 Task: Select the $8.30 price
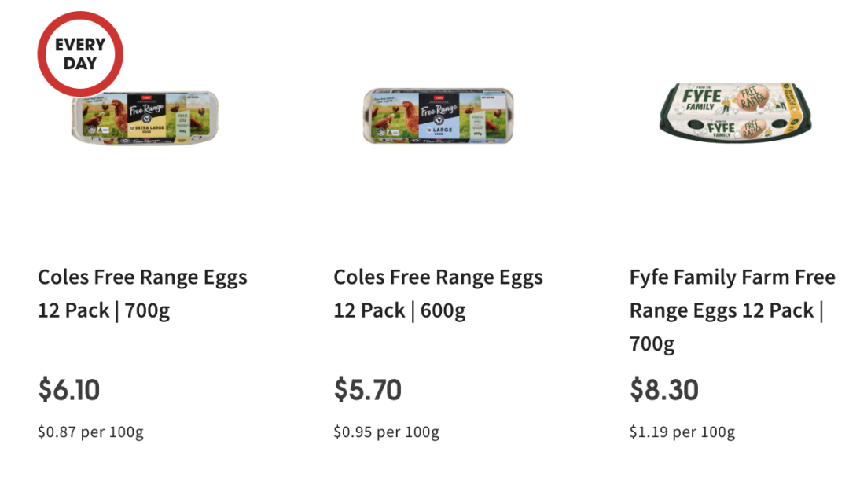[x=663, y=390]
